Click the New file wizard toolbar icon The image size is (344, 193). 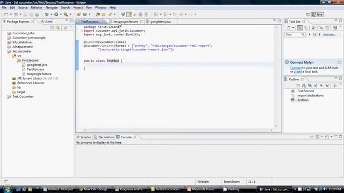(6, 14)
